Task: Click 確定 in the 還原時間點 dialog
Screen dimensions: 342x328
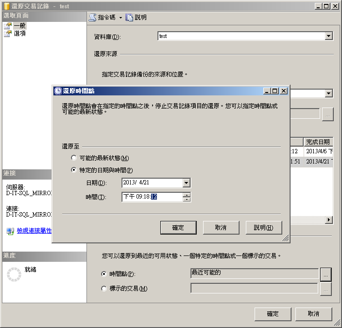Action: click(178, 227)
